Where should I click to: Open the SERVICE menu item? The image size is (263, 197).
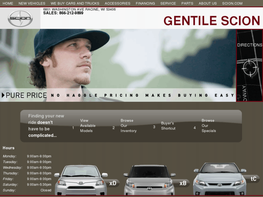pos(168,3)
